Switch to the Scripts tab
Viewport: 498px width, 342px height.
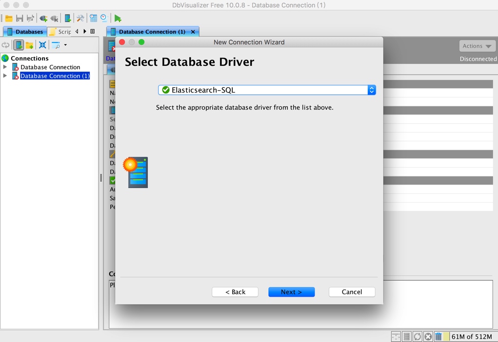pos(60,31)
